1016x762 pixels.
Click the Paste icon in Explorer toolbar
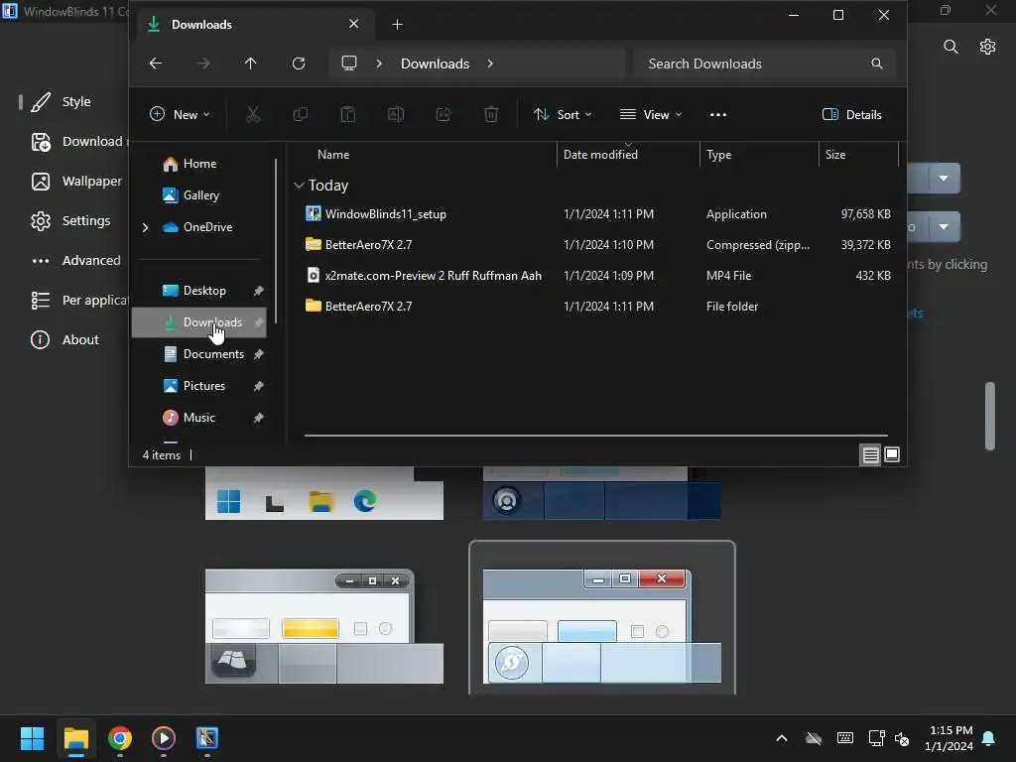(348, 115)
